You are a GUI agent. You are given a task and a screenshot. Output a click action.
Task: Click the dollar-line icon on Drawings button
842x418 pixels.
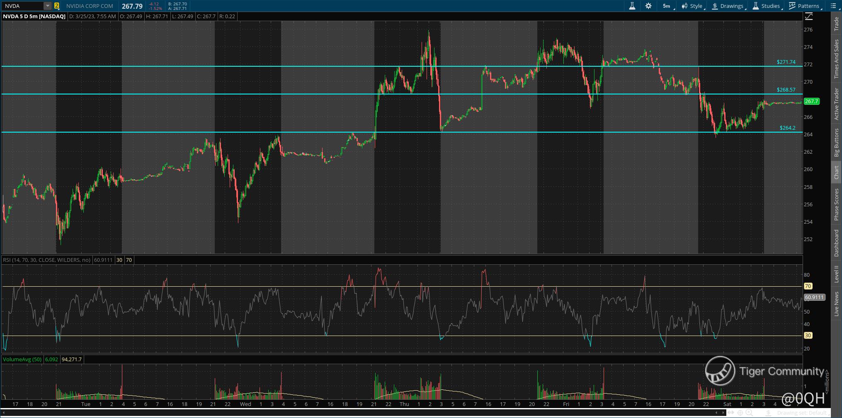pos(715,6)
